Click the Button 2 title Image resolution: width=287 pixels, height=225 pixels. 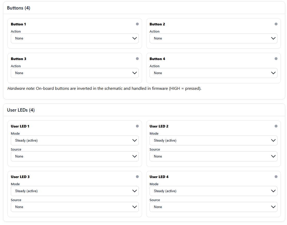coord(157,24)
